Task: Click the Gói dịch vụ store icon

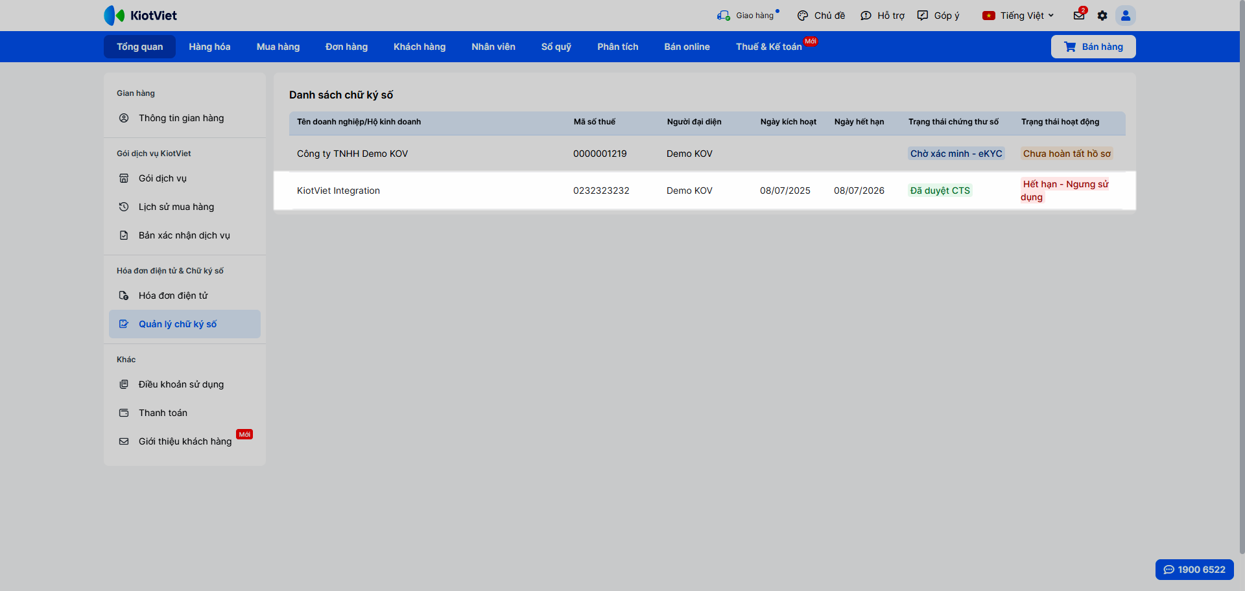Action: point(124,178)
